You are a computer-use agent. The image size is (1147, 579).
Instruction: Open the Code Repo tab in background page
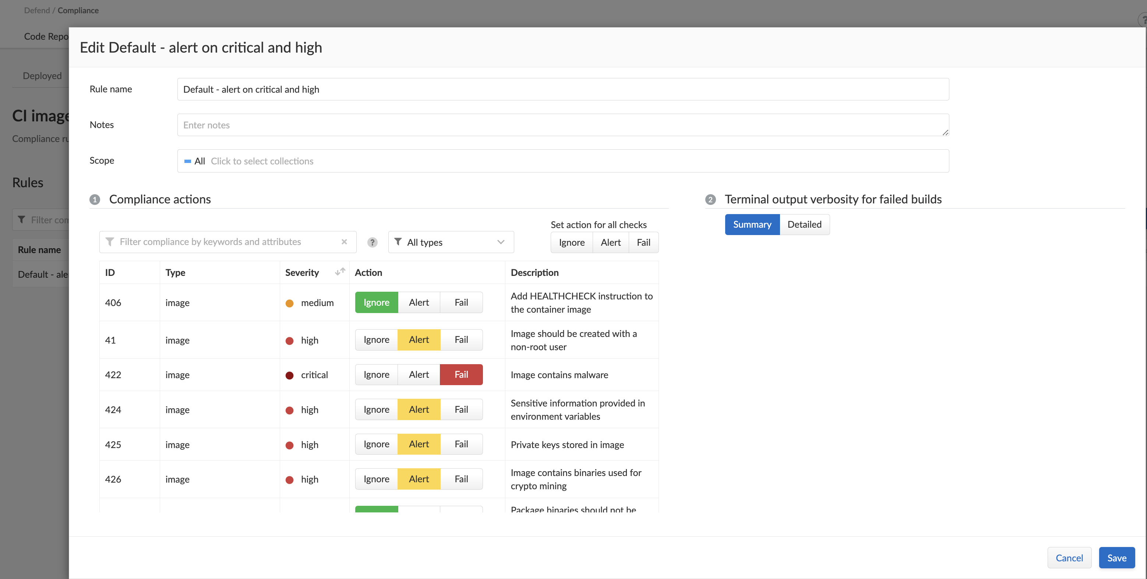pos(46,36)
